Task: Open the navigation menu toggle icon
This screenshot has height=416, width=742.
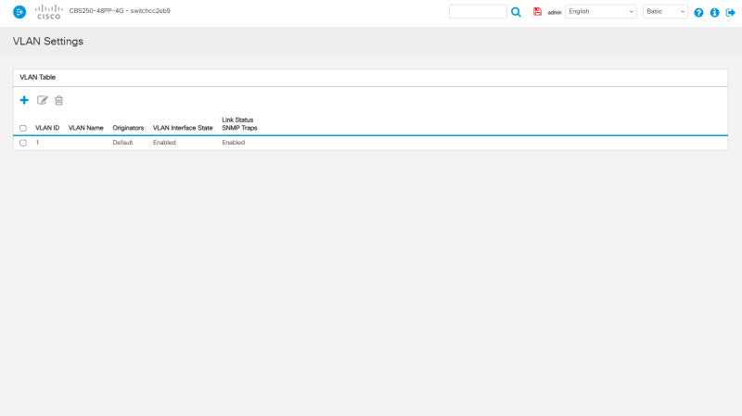Action: click(x=19, y=12)
